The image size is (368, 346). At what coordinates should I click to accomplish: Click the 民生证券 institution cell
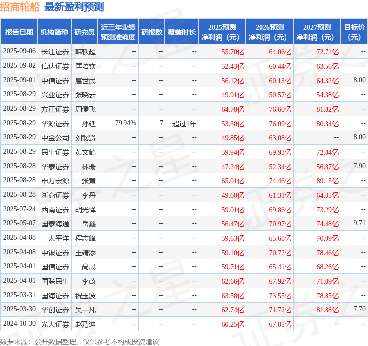(55, 152)
